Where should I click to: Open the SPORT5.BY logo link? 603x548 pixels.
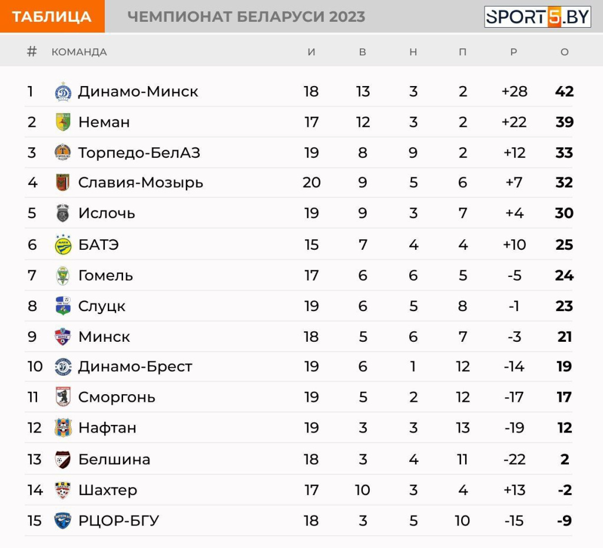point(537,17)
